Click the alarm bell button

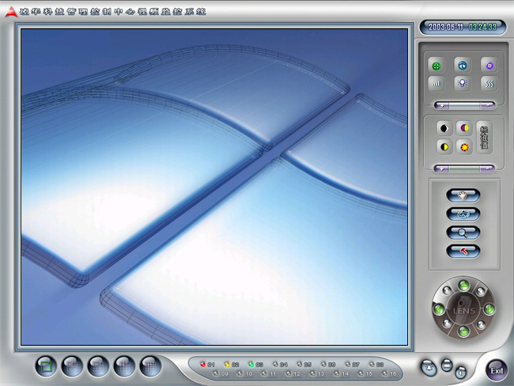pyautogui.click(x=428, y=366)
